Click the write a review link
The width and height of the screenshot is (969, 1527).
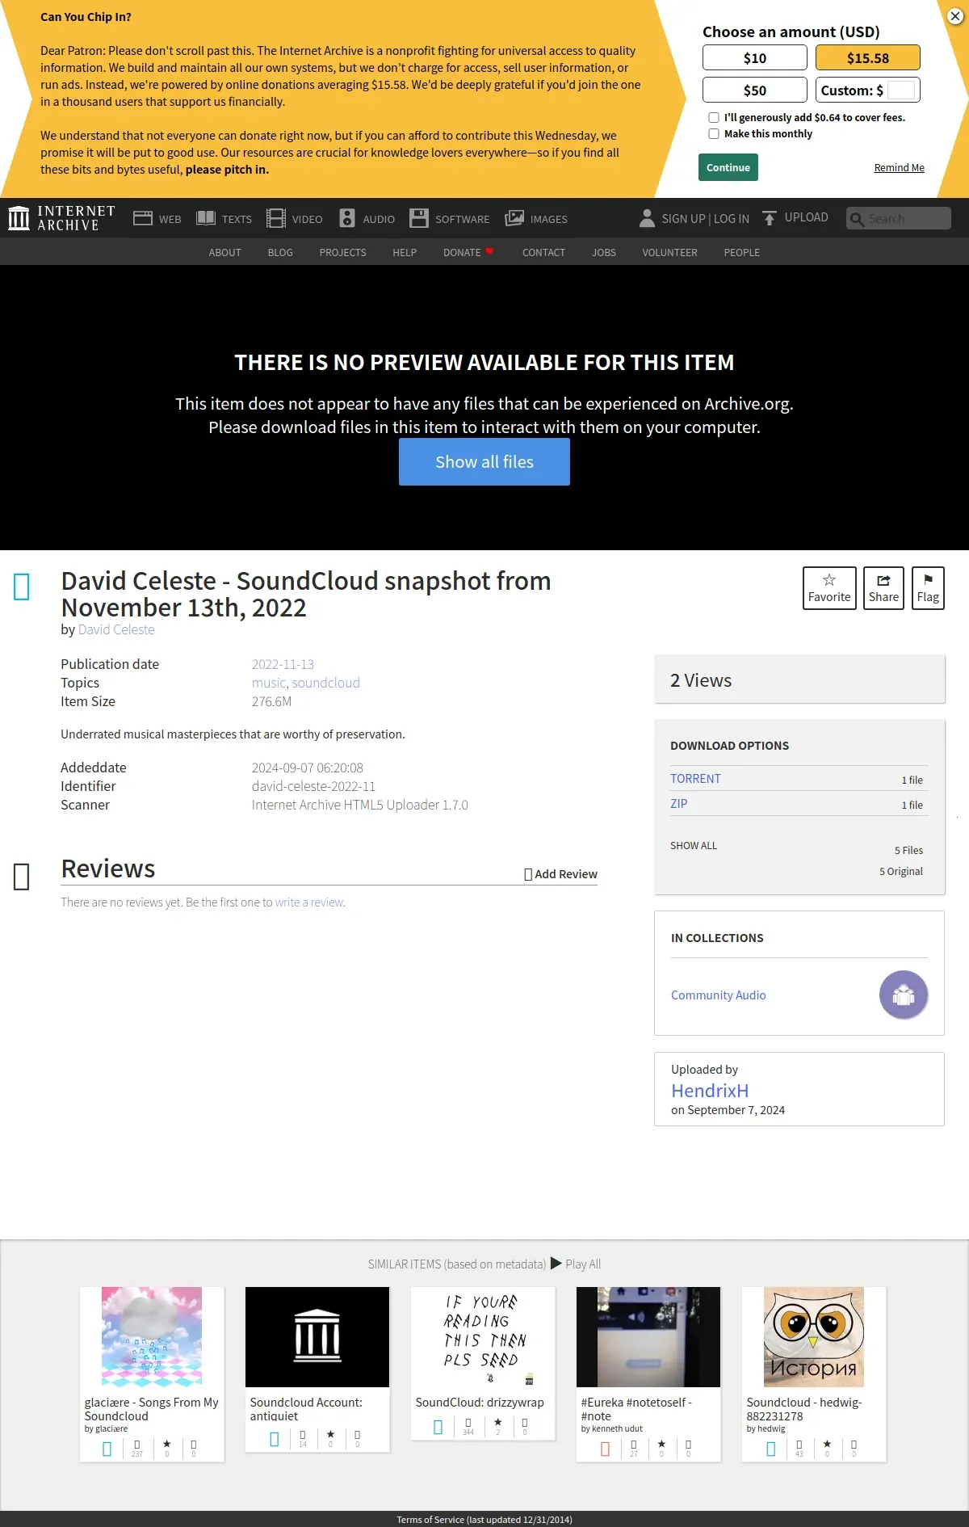click(x=309, y=902)
